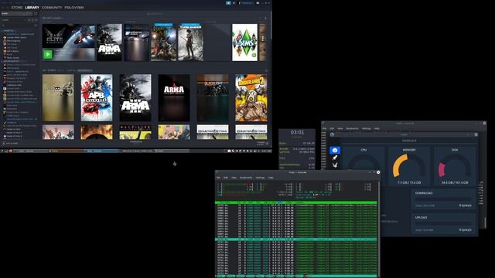
Task: Open Settings menu in the htop Konsole window
Action: click(260, 178)
